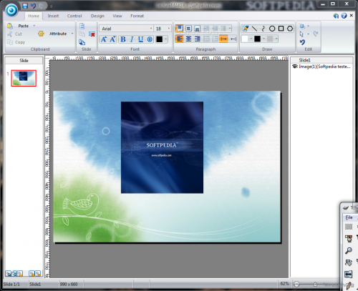Select the rectangle shape tool
Image resolution: width=358 pixels, height=291 pixels.
click(x=281, y=29)
